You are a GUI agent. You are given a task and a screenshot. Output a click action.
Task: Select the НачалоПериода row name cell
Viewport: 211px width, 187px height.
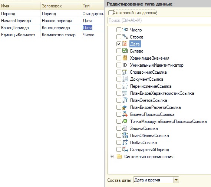point(20,21)
